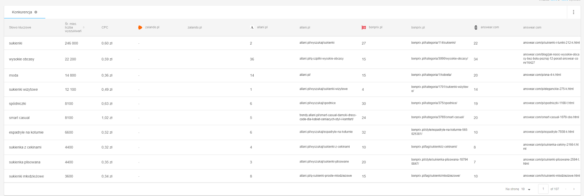The image size is (584, 196).
Task: Click search volume value 14 800
Action: [70, 75]
